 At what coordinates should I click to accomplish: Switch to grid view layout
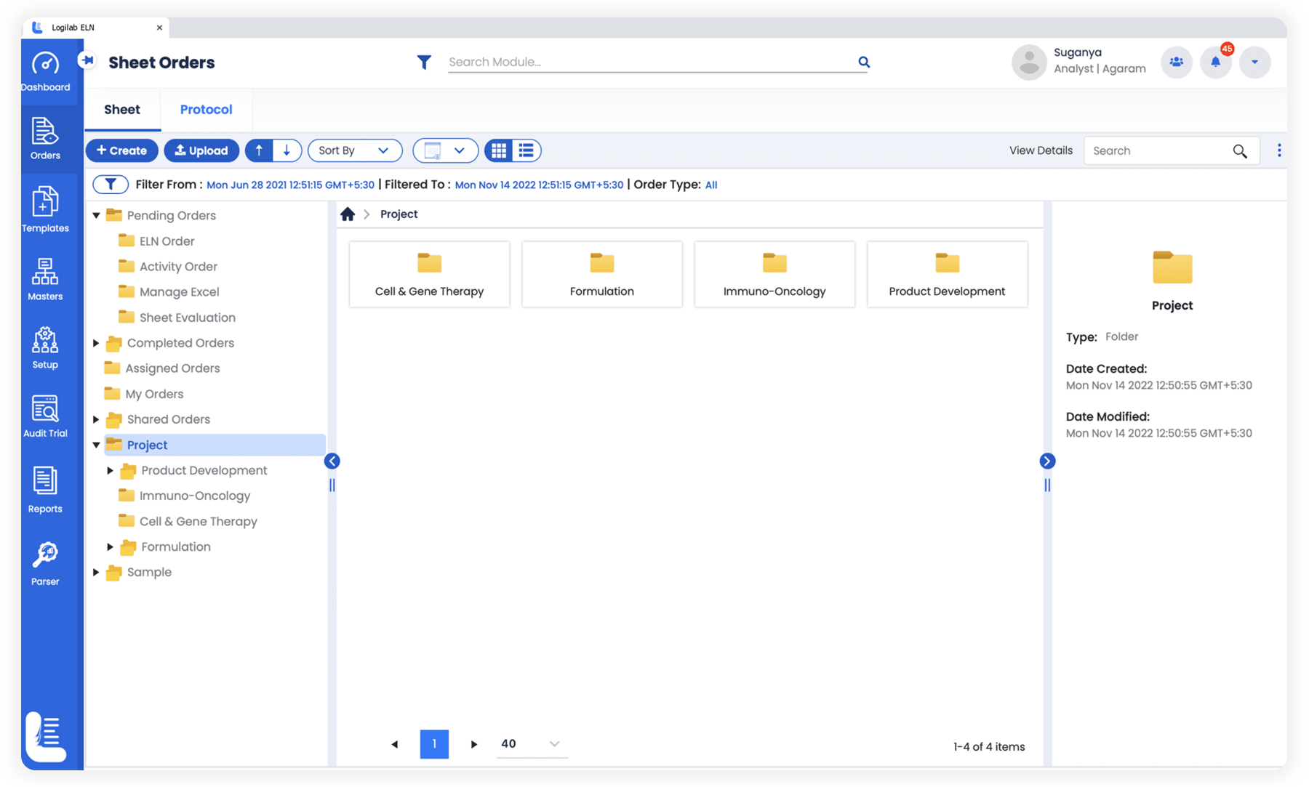[499, 150]
